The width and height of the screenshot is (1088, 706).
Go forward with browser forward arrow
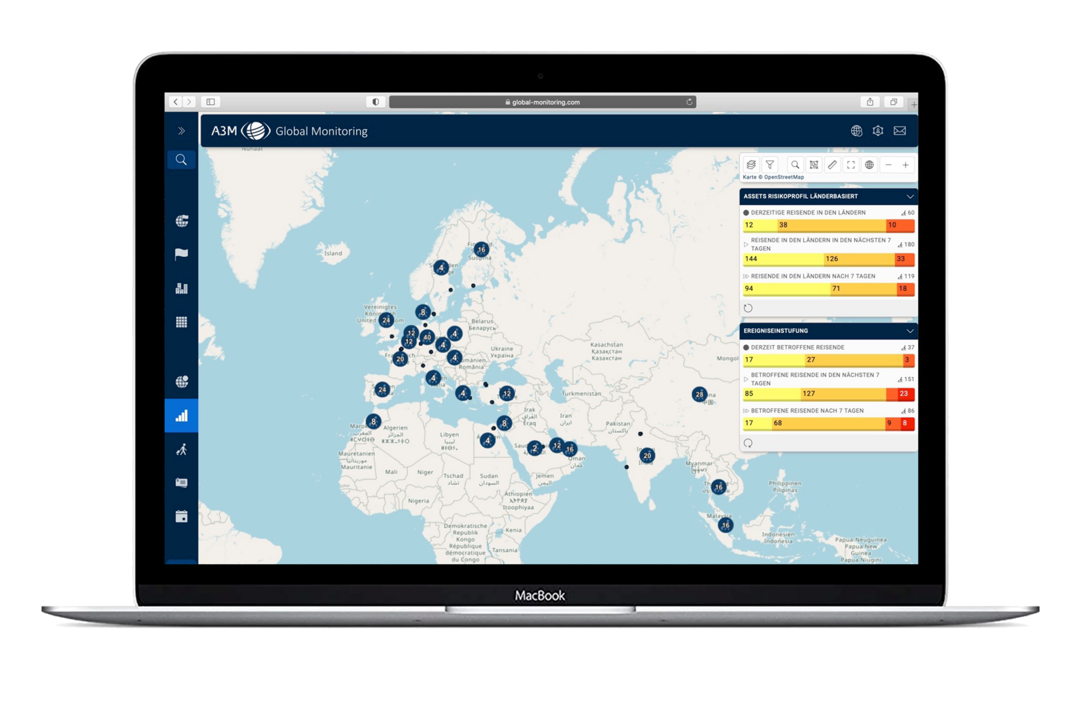189,102
